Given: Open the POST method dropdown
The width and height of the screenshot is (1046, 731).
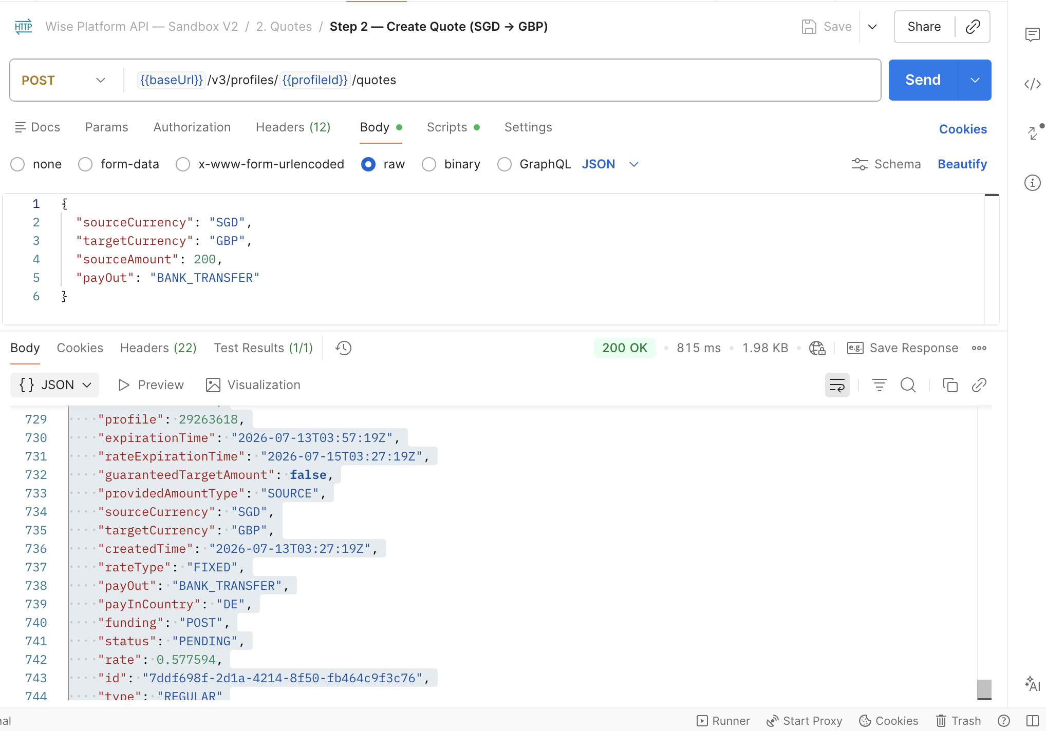Looking at the screenshot, I should pos(64,80).
